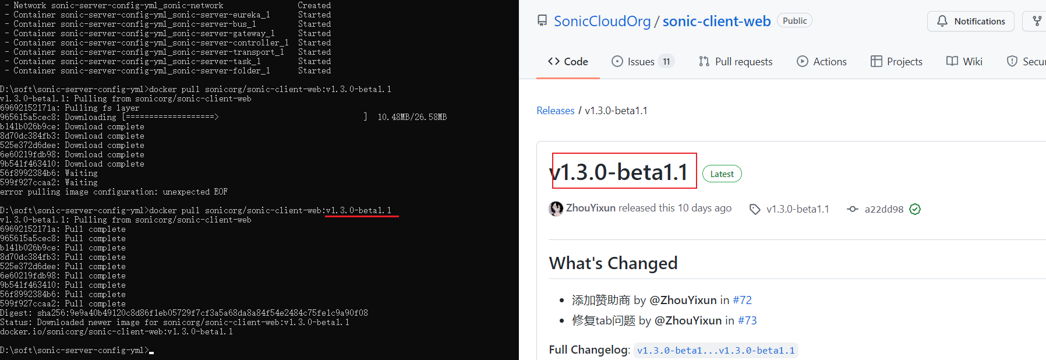Click terminal Digest sha256 line
The image size is (1046, 360).
point(184,313)
